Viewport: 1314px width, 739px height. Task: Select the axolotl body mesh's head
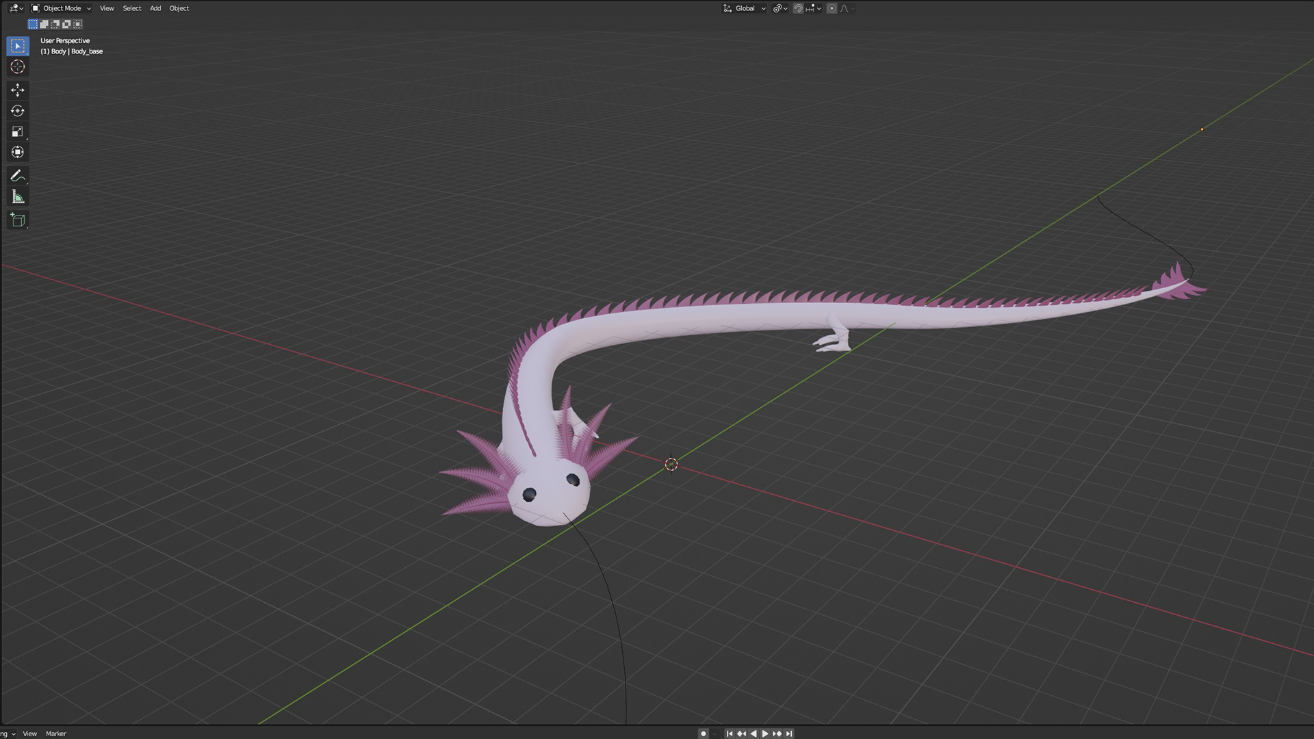pyautogui.click(x=547, y=494)
